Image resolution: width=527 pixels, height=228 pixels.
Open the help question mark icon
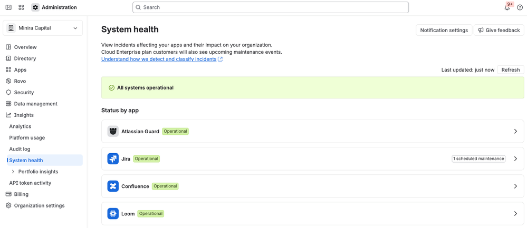tap(520, 8)
